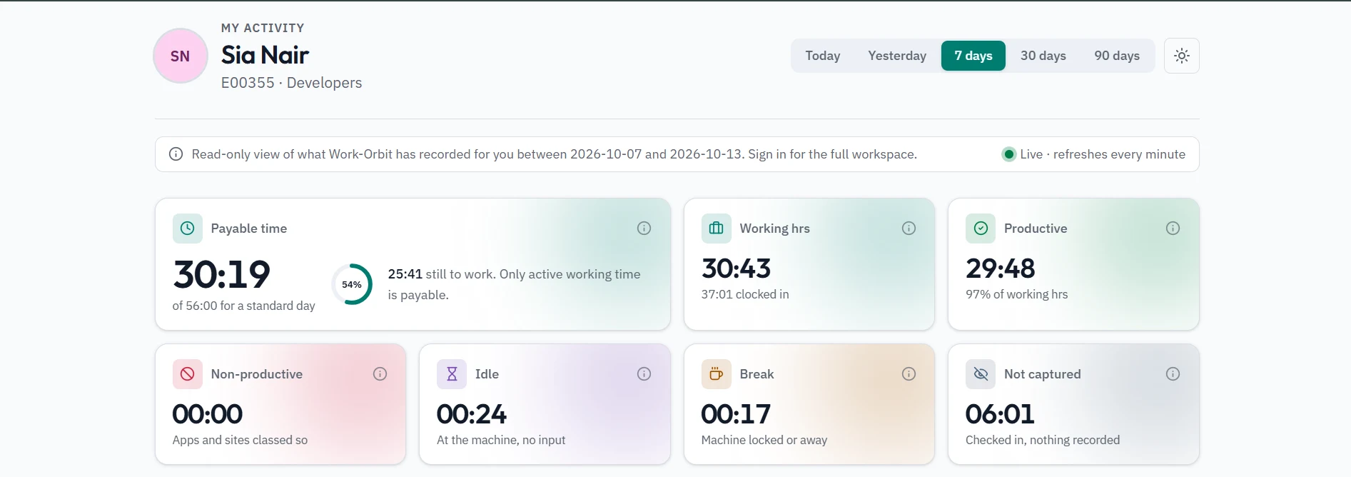Open Not captured card info icon
This screenshot has height=477, width=1351.
click(1173, 374)
